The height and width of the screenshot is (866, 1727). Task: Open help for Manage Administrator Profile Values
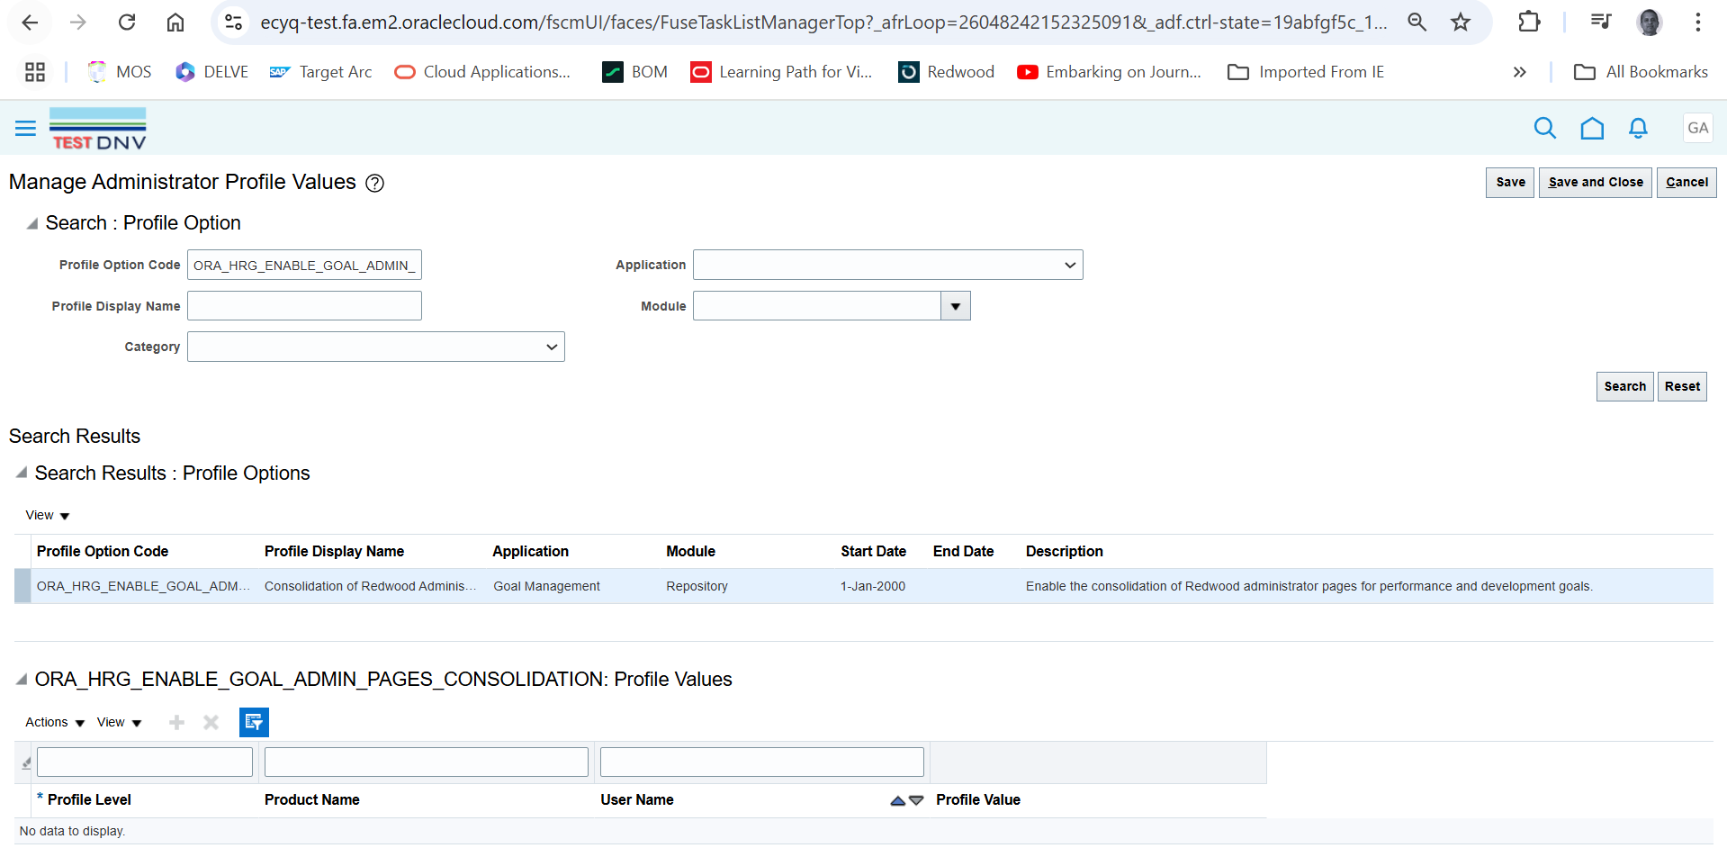(x=375, y=183)
